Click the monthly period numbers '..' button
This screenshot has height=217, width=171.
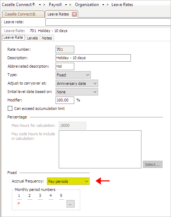pos(70,204)
